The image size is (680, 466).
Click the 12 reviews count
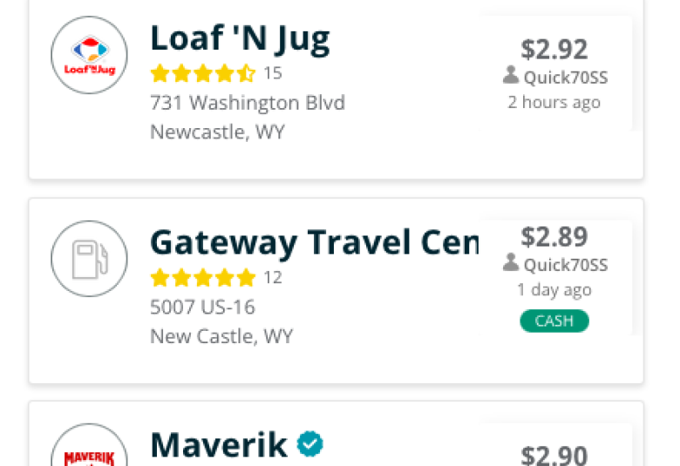pos(273,278)
